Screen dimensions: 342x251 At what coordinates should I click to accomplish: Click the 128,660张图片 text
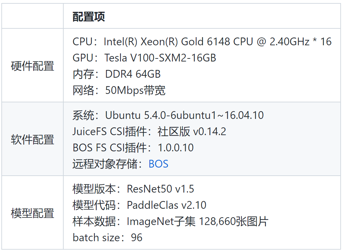[234, 221]
